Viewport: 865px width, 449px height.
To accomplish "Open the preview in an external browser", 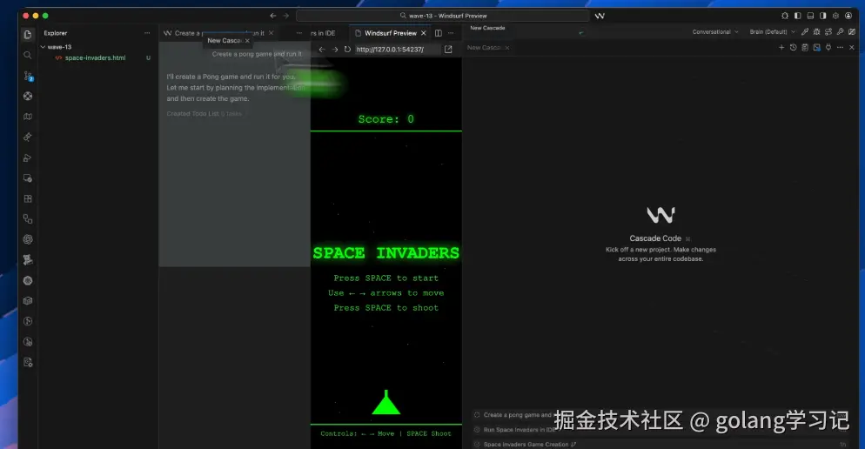I will click(448, 49).
